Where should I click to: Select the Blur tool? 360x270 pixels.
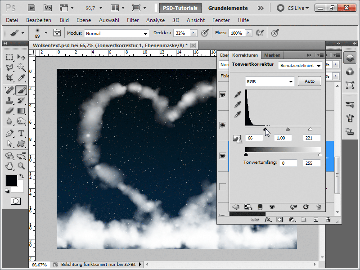point(9,121)
